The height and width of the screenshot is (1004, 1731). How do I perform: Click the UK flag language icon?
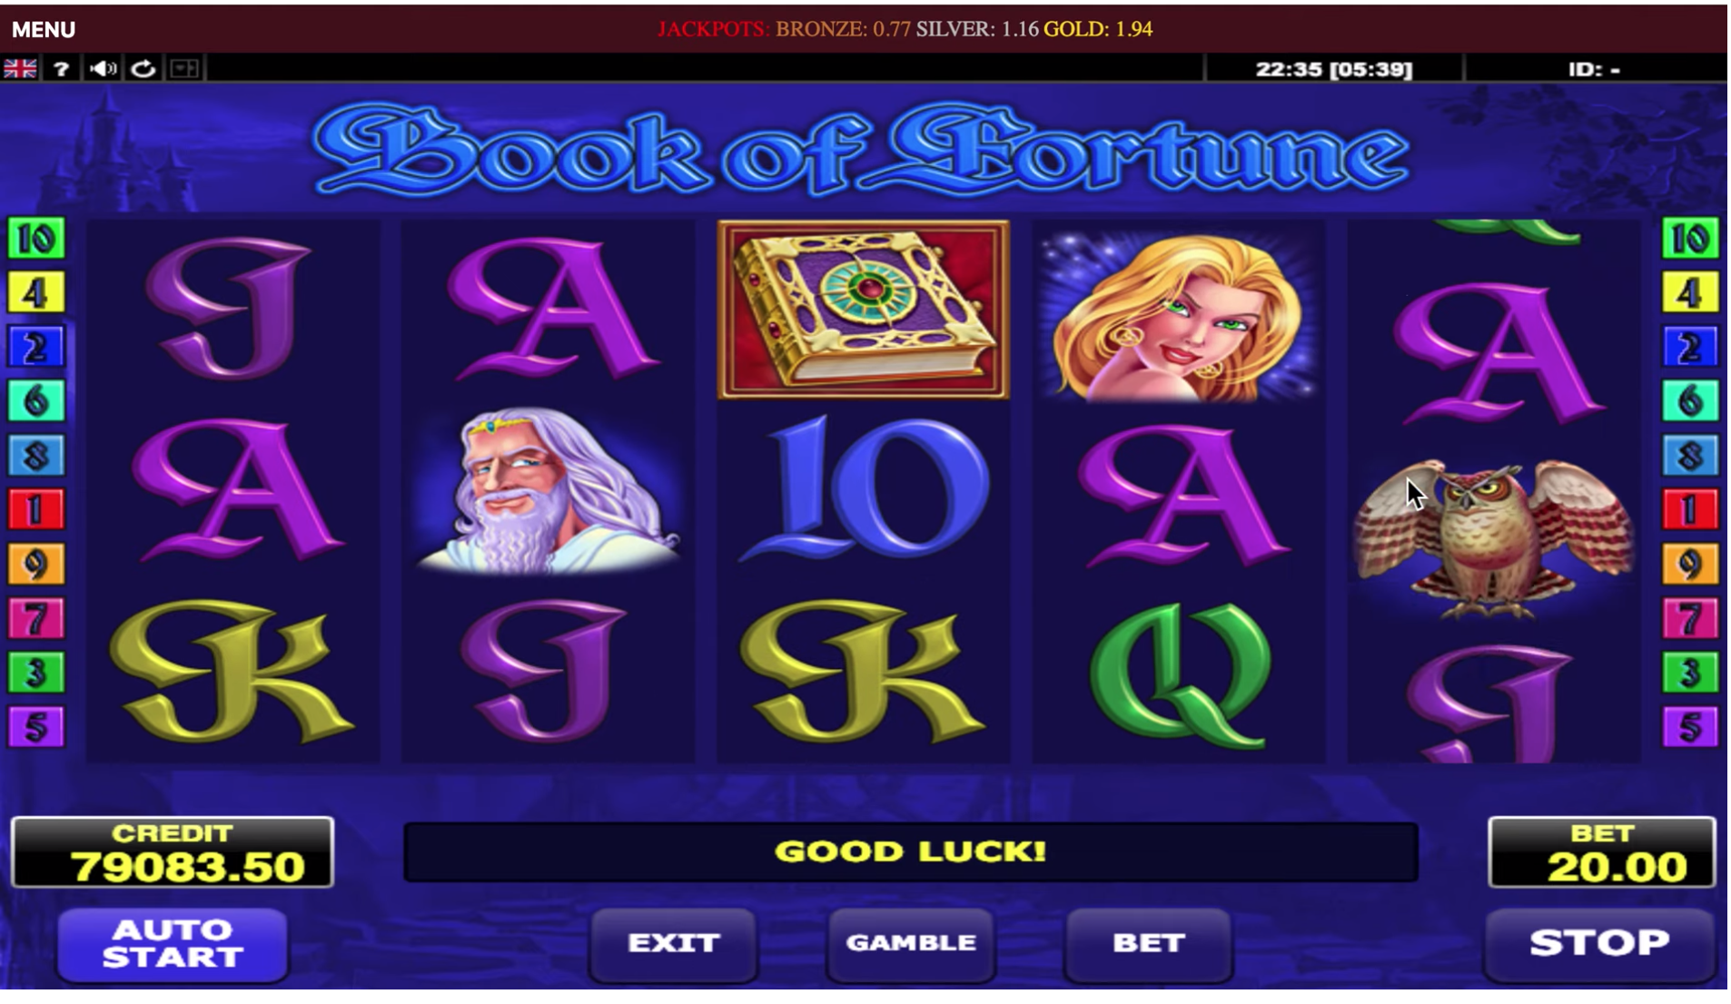tap(20, 69)
